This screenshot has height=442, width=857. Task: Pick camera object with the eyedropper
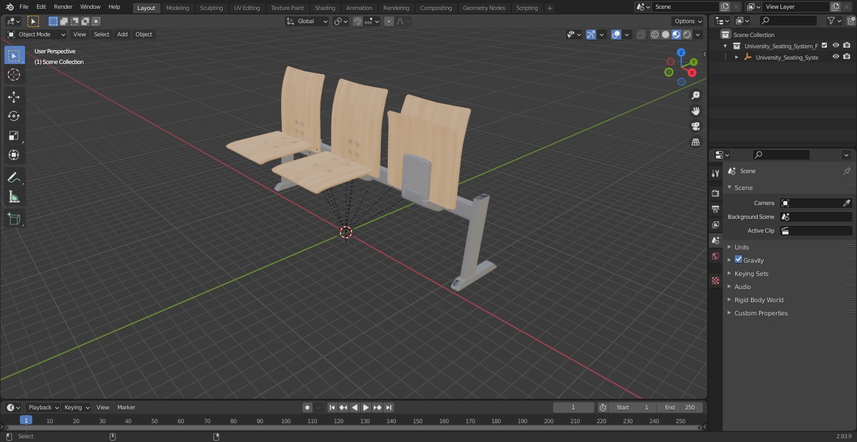coord(846,203)
